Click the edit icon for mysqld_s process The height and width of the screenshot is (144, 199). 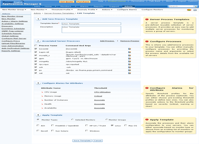[130, 55]
